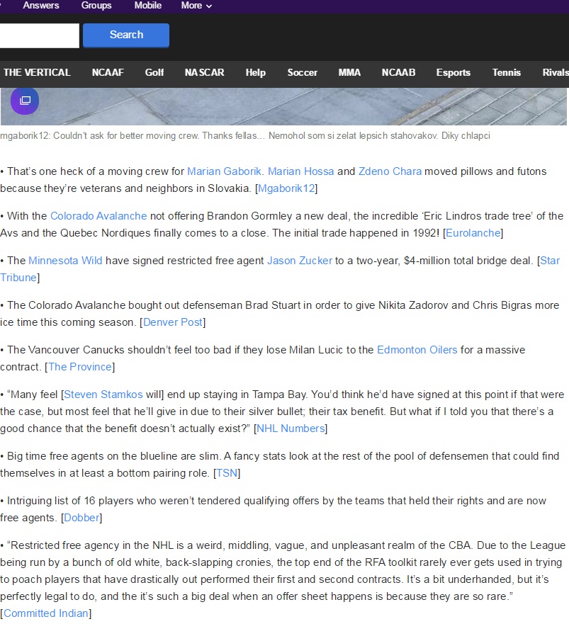Viewport: 569px width, 624px height.
Task: Go to Esports section
Action: coord(453,72)
